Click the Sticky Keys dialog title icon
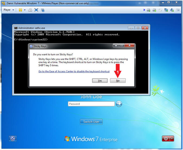The width and height of the screenshot is (183, 150). click(31, 46)
